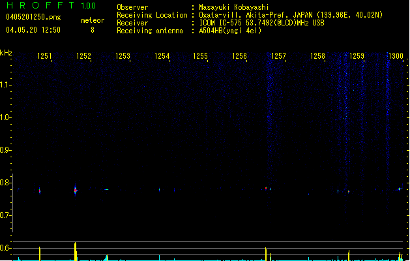Click the Ogata-vill. Akita-Pref. JAPAN location text
410x261 pixels.
(291, 15)
